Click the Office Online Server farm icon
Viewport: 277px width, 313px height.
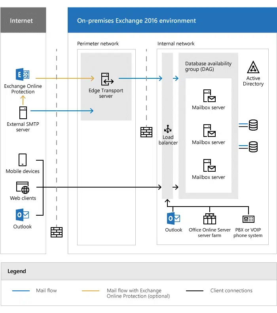pyautogui.click(x=209, y=219)
